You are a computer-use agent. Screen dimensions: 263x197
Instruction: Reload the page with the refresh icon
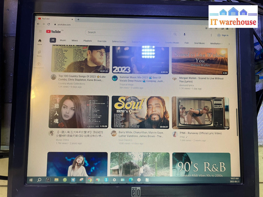point(49,24)
